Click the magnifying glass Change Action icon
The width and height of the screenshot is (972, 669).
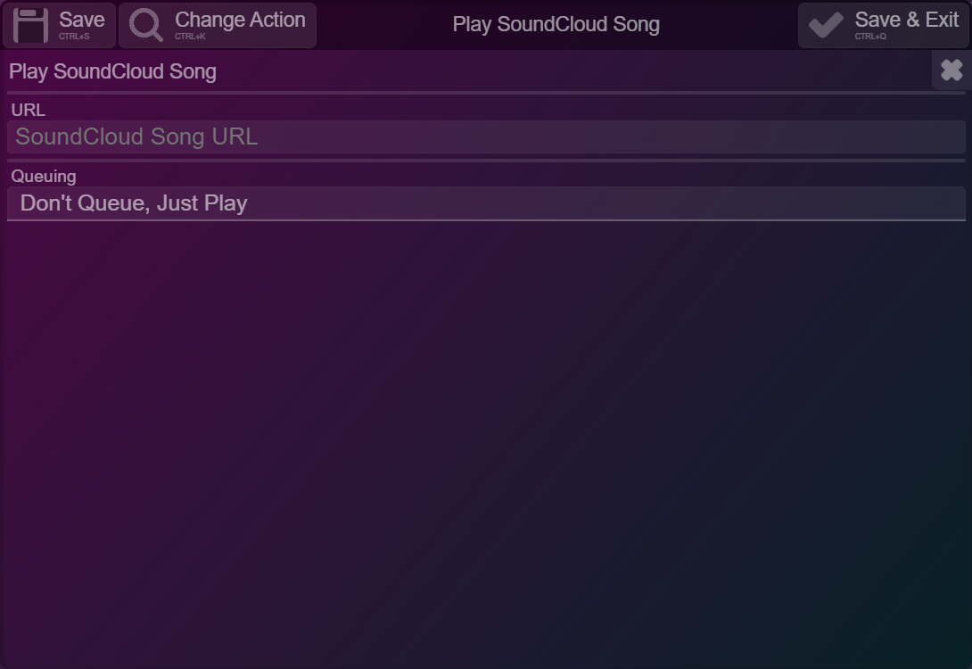click(x=145, y=25)
